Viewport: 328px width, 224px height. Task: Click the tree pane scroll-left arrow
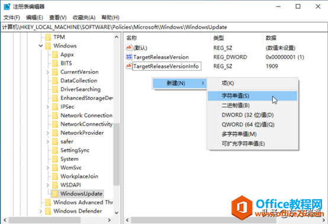click(x=5, y=220)
